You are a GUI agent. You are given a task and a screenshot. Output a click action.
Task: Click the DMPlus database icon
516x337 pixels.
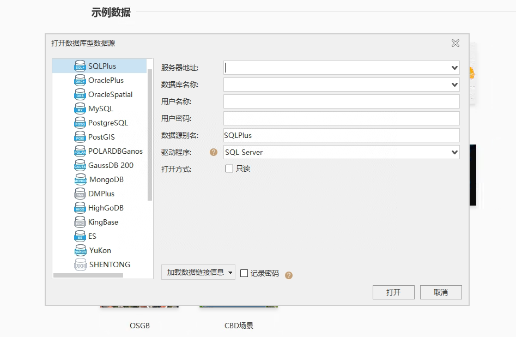80,194
